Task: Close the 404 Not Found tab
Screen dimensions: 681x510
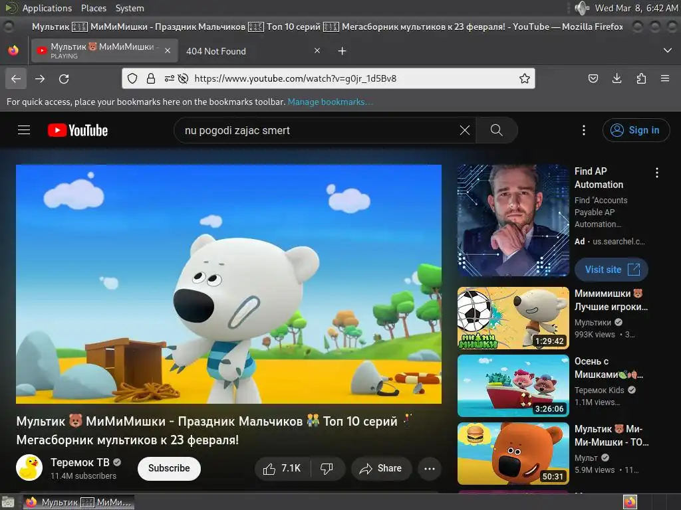Action: click(x=317, y=50)
